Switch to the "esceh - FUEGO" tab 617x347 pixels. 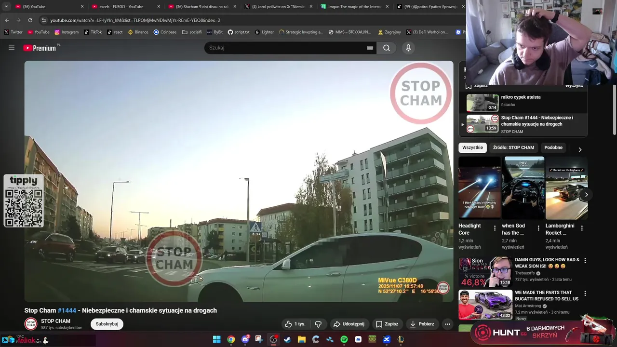[125, 7]
